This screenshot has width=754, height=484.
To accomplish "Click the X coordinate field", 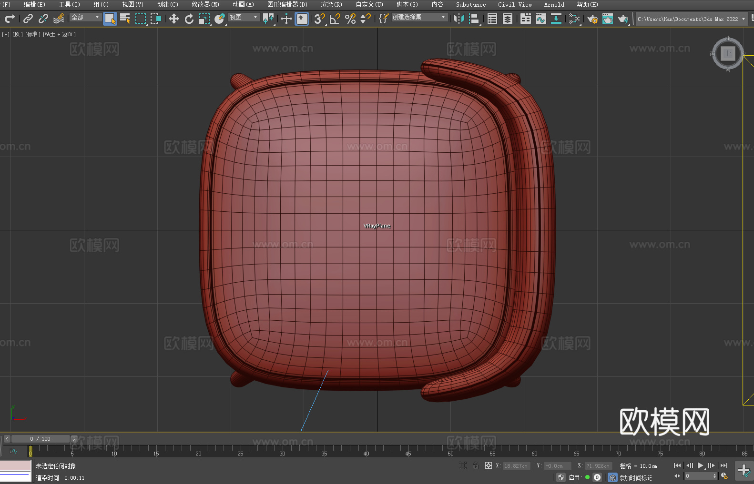I will tap(517, 466).
